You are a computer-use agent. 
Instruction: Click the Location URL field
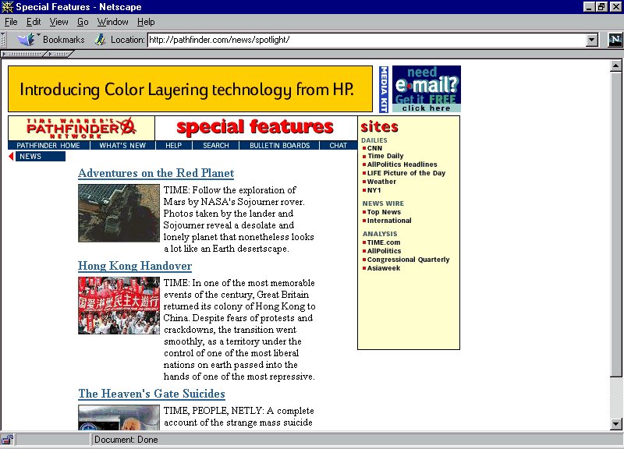tap(367, 40)
